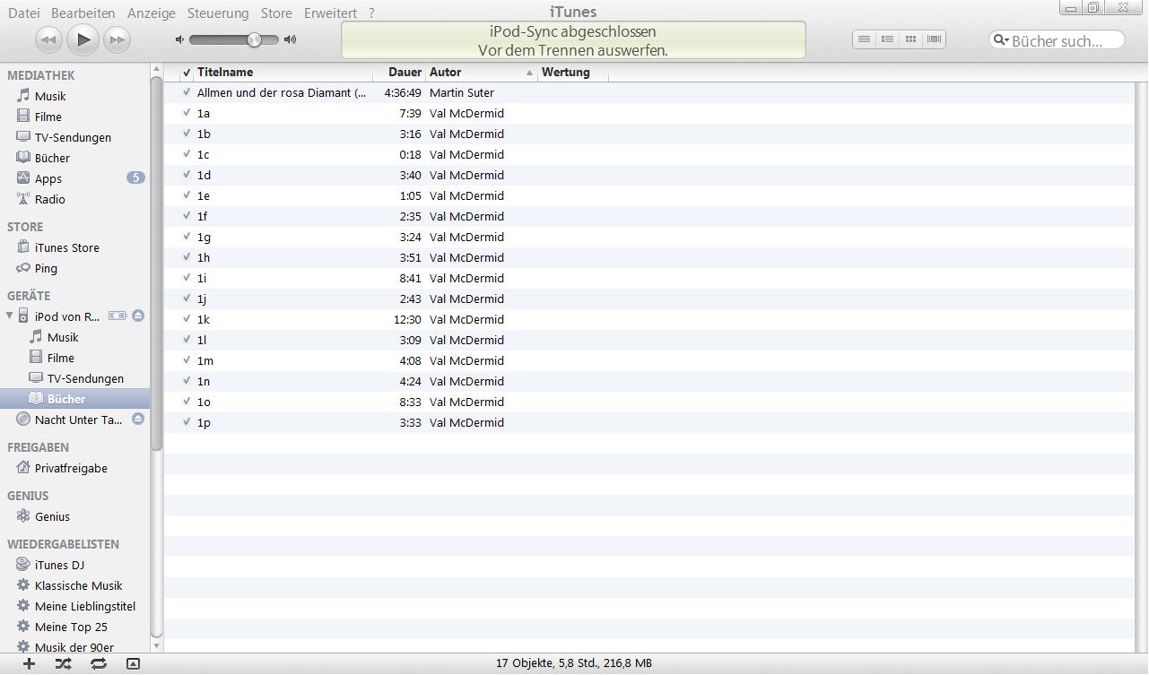Open Radio in the sidebar
This screenshot has width=1149, height=675.
point(50,199)
